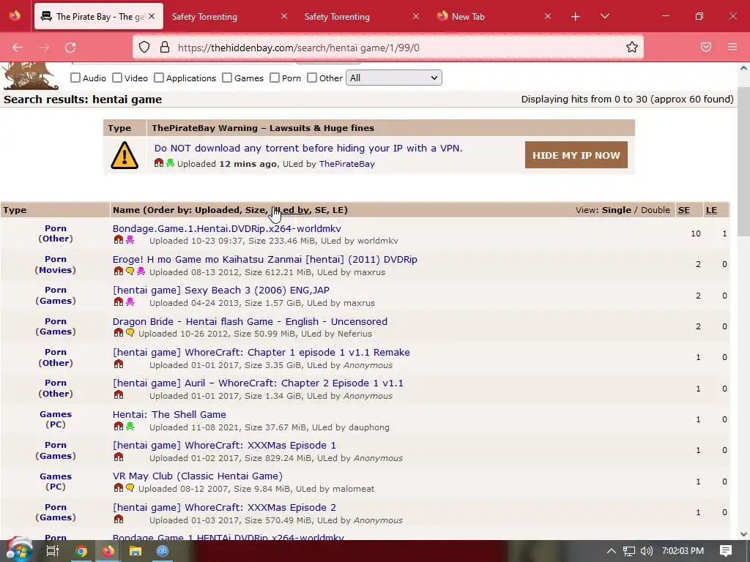
Task: Switch to the first Safety Torrenting tab
Action: [x=204, y=17]
